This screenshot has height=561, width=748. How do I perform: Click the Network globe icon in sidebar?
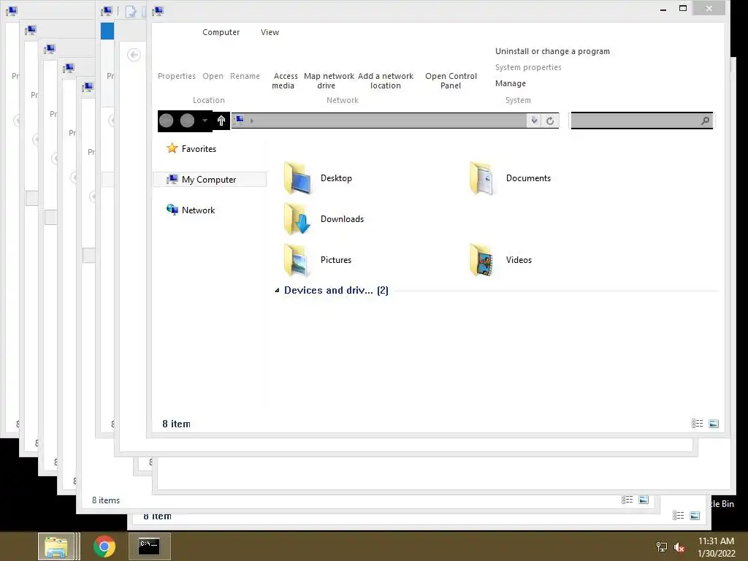pos(172,210)
